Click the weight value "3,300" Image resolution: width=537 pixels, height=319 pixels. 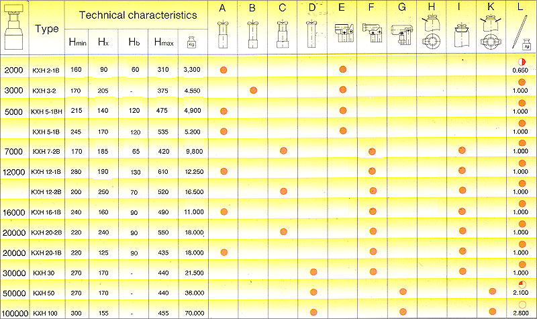(192, 70)
